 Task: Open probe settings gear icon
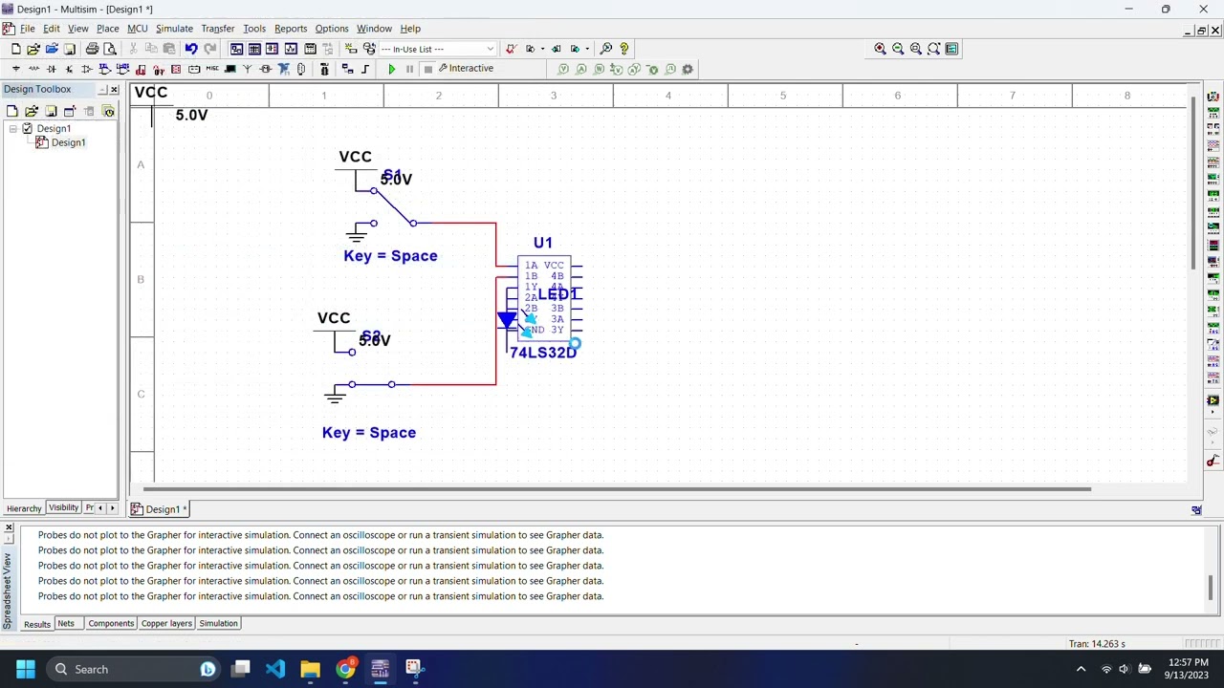click(x=688, y=69)
